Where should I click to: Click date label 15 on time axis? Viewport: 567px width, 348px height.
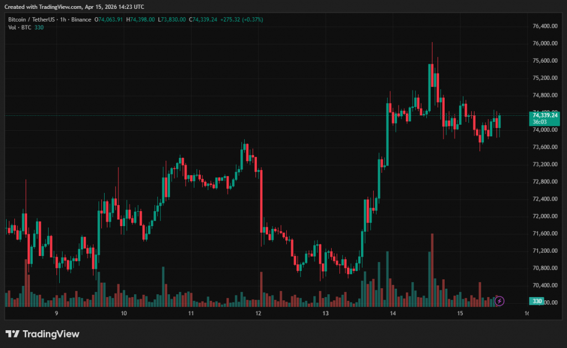pyautogui.click(x=460, y=314)
